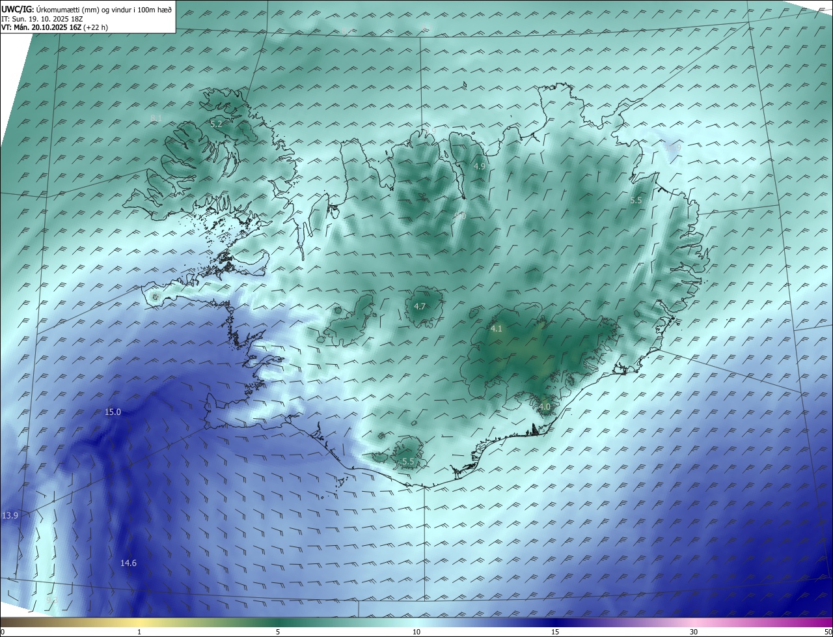Click the 15.0 value off the southwest coast

pyautogui.click(x=113, y=412)
